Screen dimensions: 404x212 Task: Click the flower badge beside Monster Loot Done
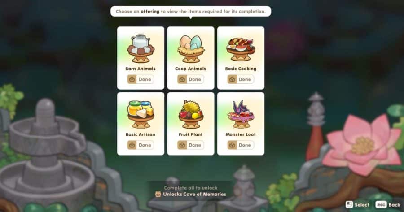tap(232, 145)
